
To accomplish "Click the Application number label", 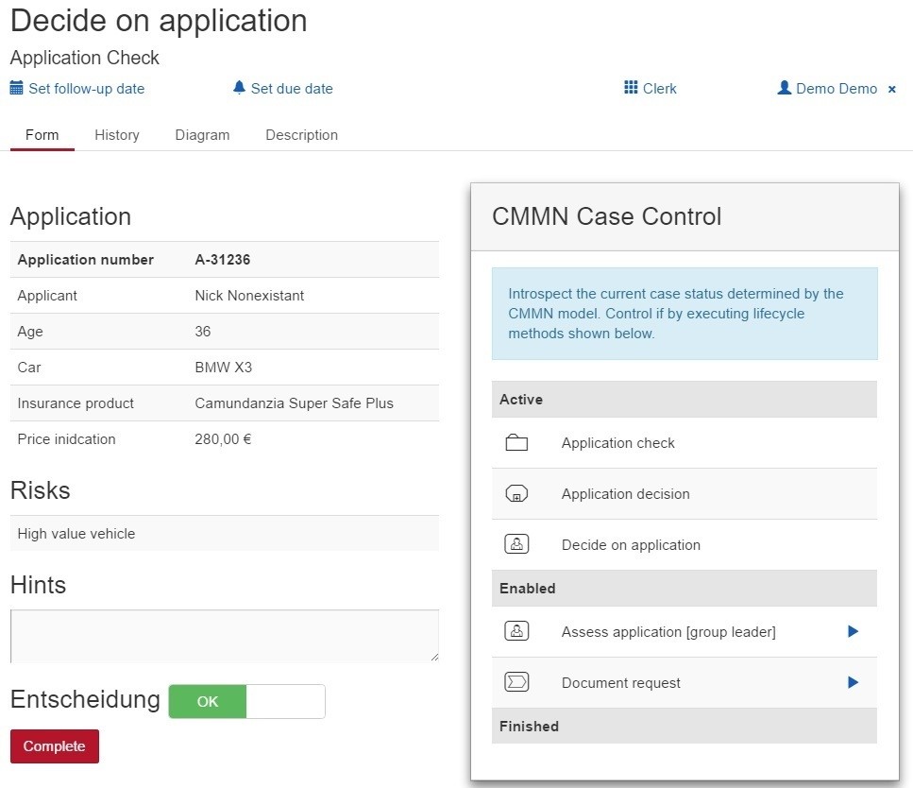I will (x=86, y=260).
